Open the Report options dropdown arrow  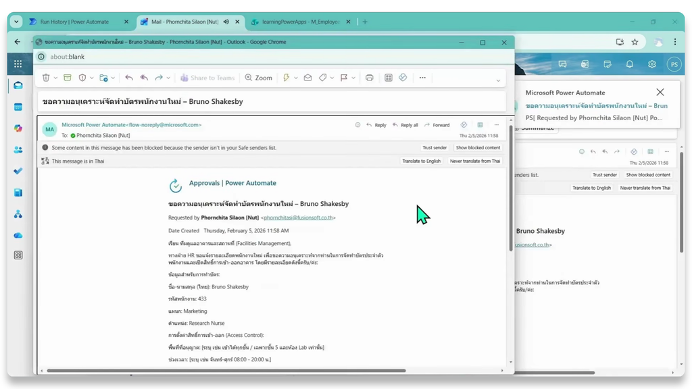pyautogui.click(x=92, y=78)
